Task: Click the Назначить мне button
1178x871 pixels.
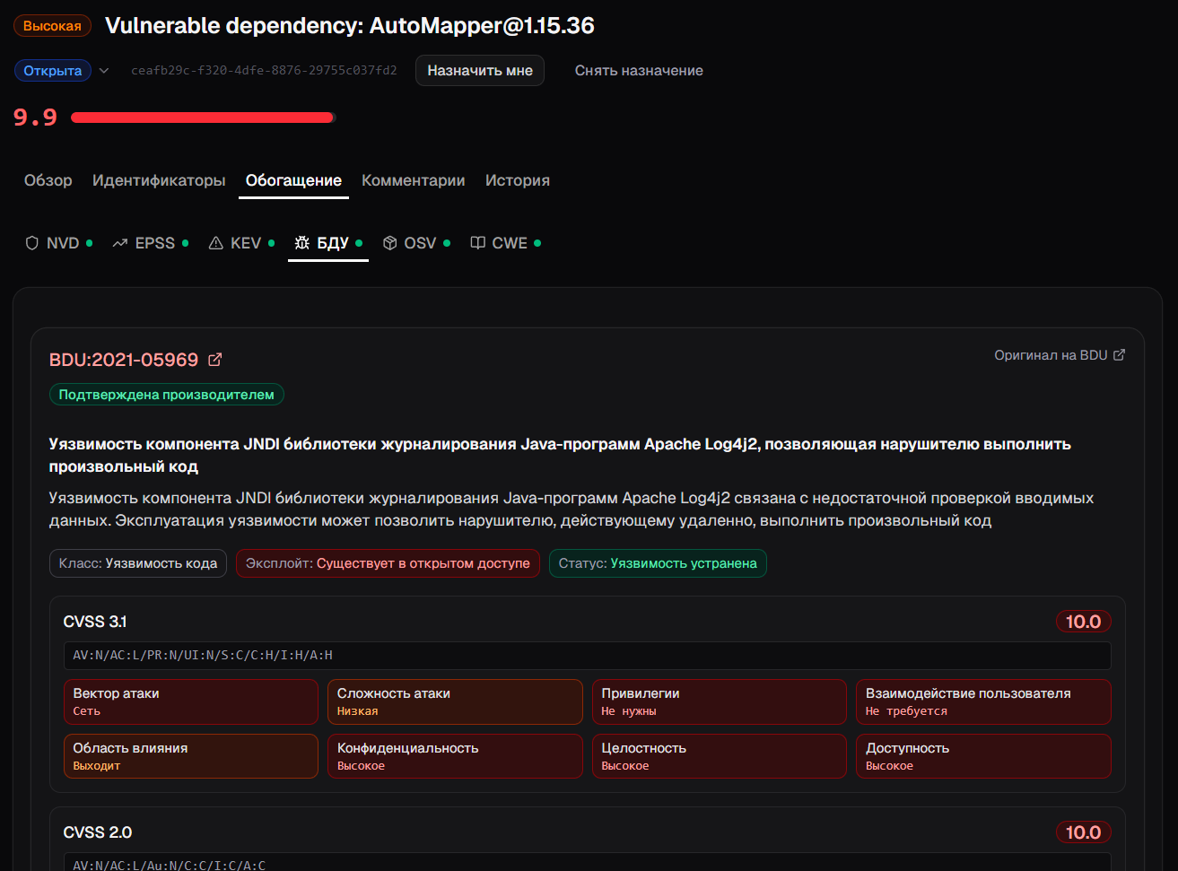Action: coord(480,71)
